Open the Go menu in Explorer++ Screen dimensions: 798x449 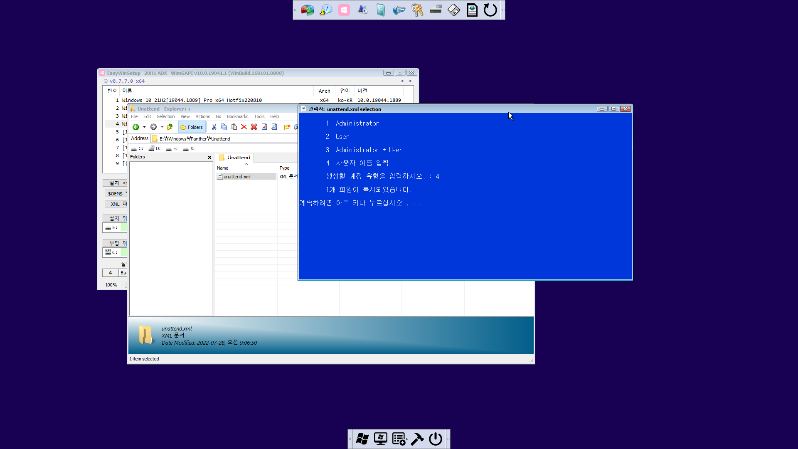(219, 117)
